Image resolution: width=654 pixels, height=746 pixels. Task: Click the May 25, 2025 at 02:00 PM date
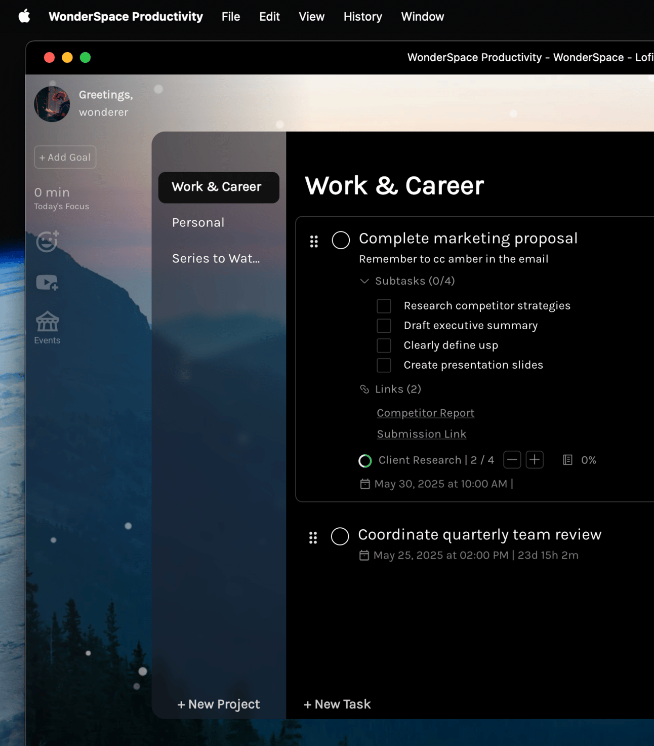point(441,555)
